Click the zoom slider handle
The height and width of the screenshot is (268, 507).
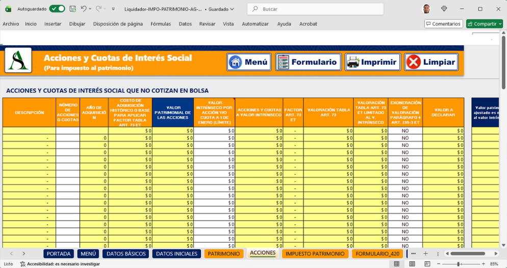click(458, 264)
